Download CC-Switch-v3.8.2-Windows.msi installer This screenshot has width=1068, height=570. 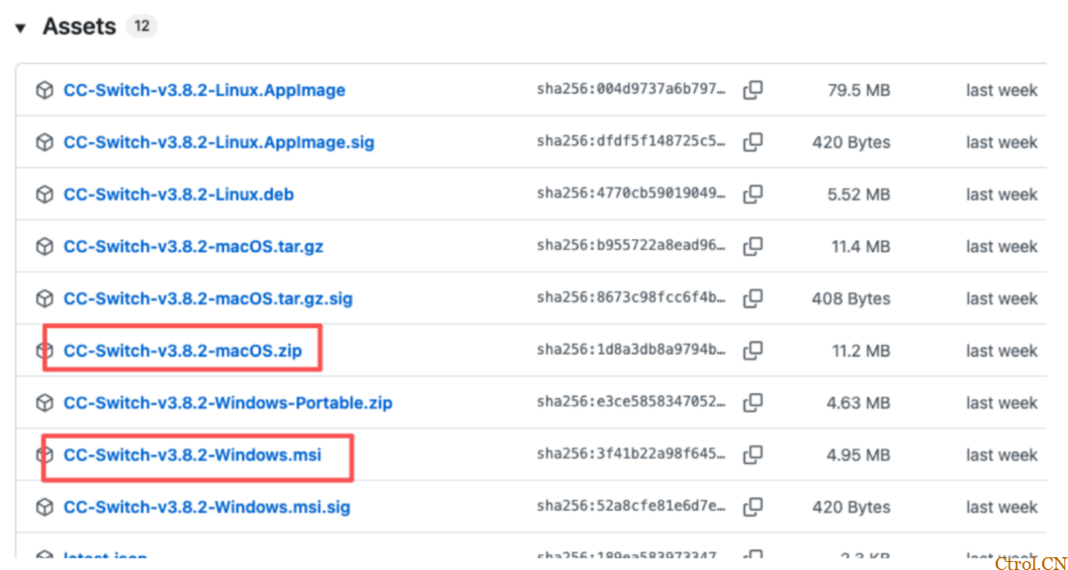(x=192, y=455)
